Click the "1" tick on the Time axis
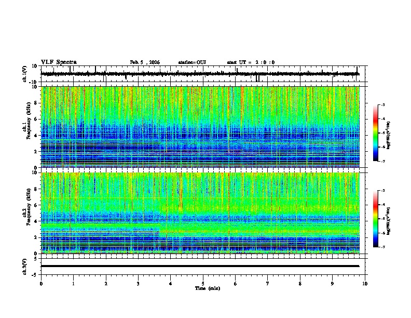The width and height of the screenshot is (411, 318). (x=73, y=284)
